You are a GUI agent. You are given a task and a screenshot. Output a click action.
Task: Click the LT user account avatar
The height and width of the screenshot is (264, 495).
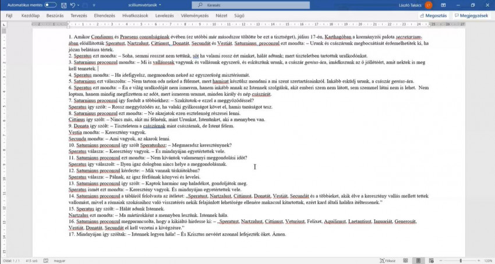coord(429,5)
